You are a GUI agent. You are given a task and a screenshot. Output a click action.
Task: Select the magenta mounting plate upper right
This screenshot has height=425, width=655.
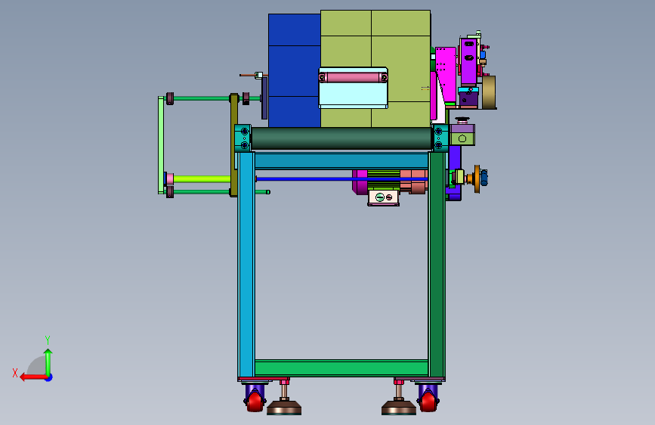446,74
